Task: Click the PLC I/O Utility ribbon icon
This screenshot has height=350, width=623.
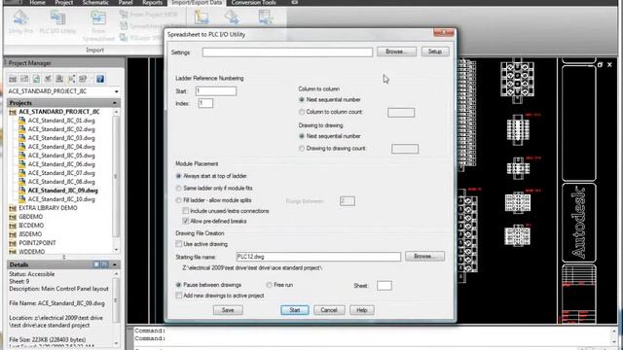Action: [x=57, y=17]
